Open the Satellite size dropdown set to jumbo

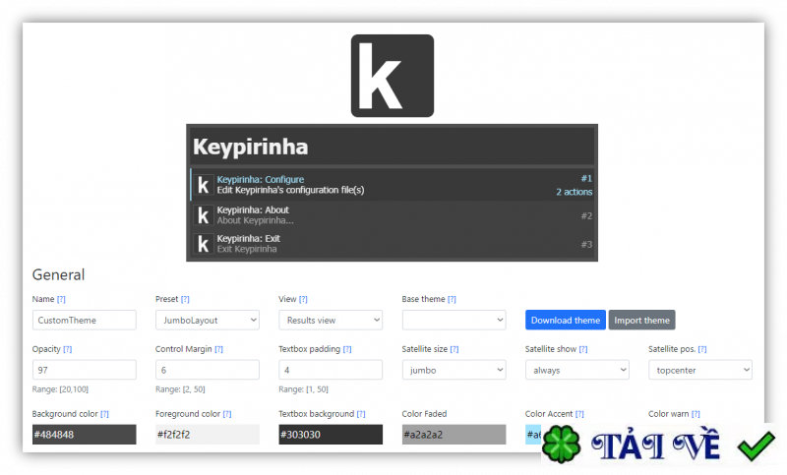(x=454, y=370)
